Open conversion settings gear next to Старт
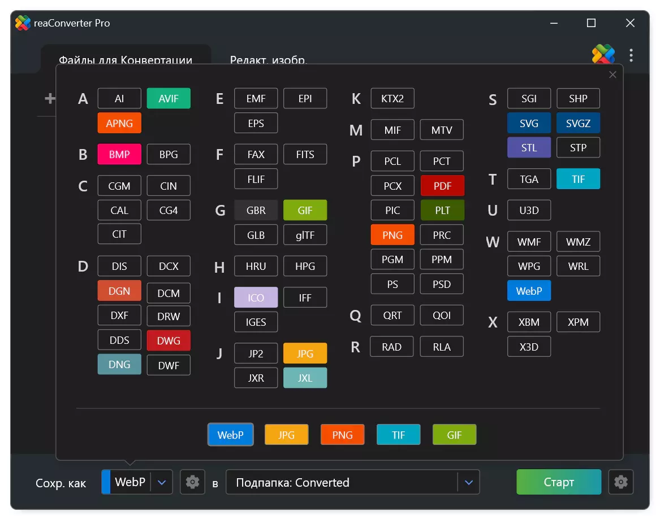Screen dimensions: 660x520 [620, 482]
